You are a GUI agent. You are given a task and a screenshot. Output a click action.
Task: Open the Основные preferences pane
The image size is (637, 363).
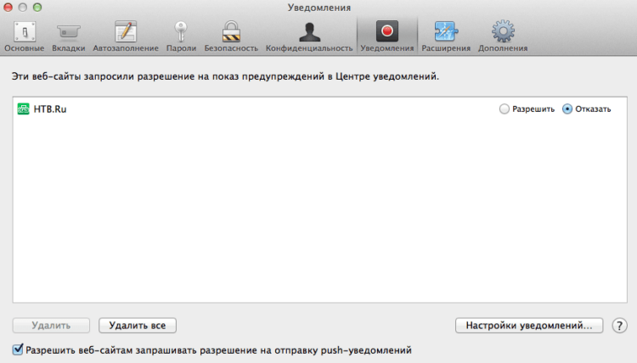(24, 35)
